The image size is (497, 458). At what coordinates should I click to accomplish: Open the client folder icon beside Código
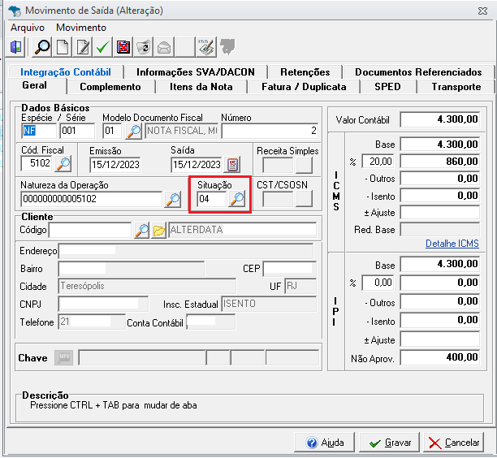click(x=159, y=231)
